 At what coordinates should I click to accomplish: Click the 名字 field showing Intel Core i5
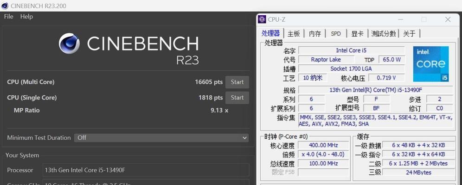click(352, 50)
